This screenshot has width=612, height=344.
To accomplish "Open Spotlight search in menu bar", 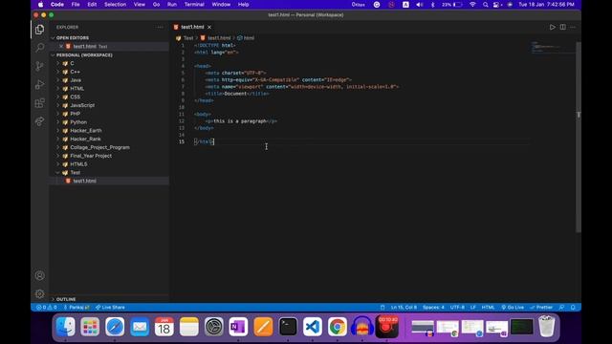I will click(485, 5).
